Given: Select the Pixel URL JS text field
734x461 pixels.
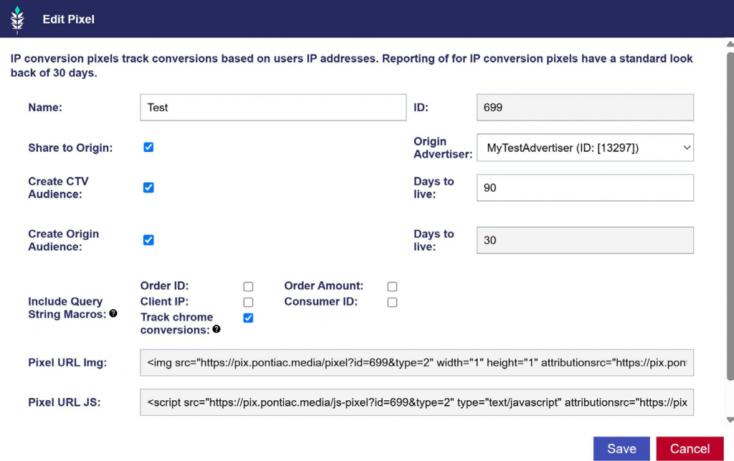Looking at the screenshot, I should point(416,402).
